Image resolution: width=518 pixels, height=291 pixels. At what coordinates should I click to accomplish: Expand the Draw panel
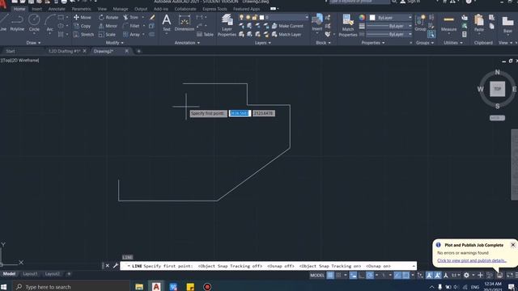(x=33, y=43)
